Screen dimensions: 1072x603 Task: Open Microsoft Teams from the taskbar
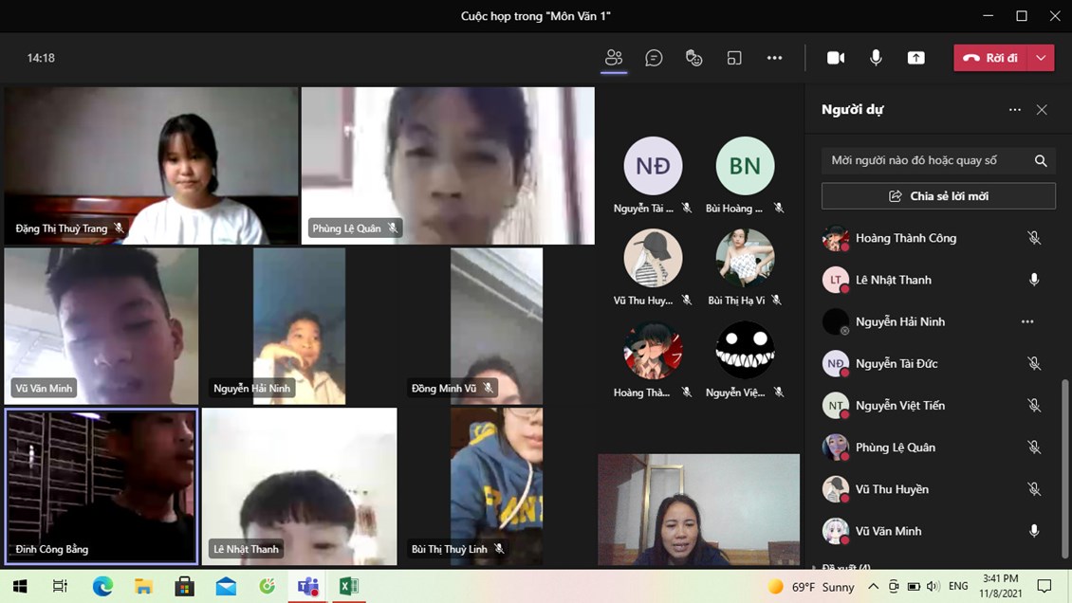coord(308,587)
